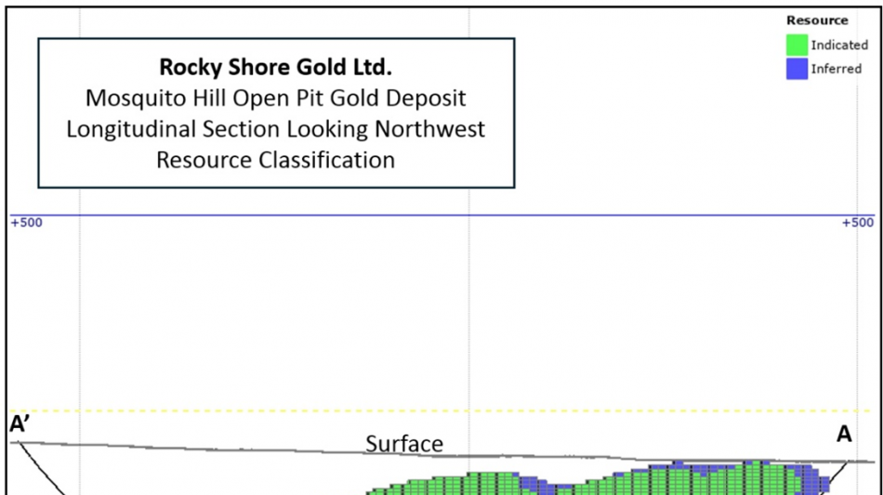The width and height of the screenshot is (883, 495).
Task: Click the blue +500 elevation line
Action: [442, 215]
